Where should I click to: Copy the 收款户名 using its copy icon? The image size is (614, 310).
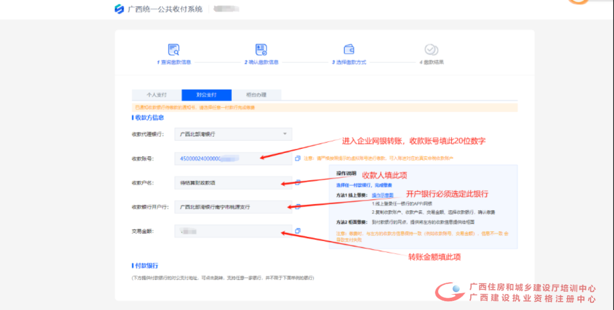pos(297,182)
